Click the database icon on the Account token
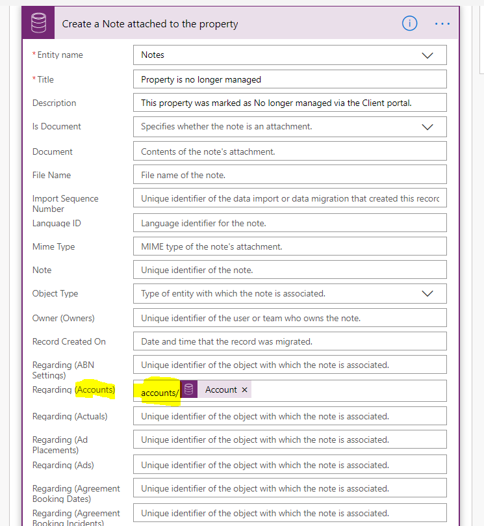 pos(188,390)
